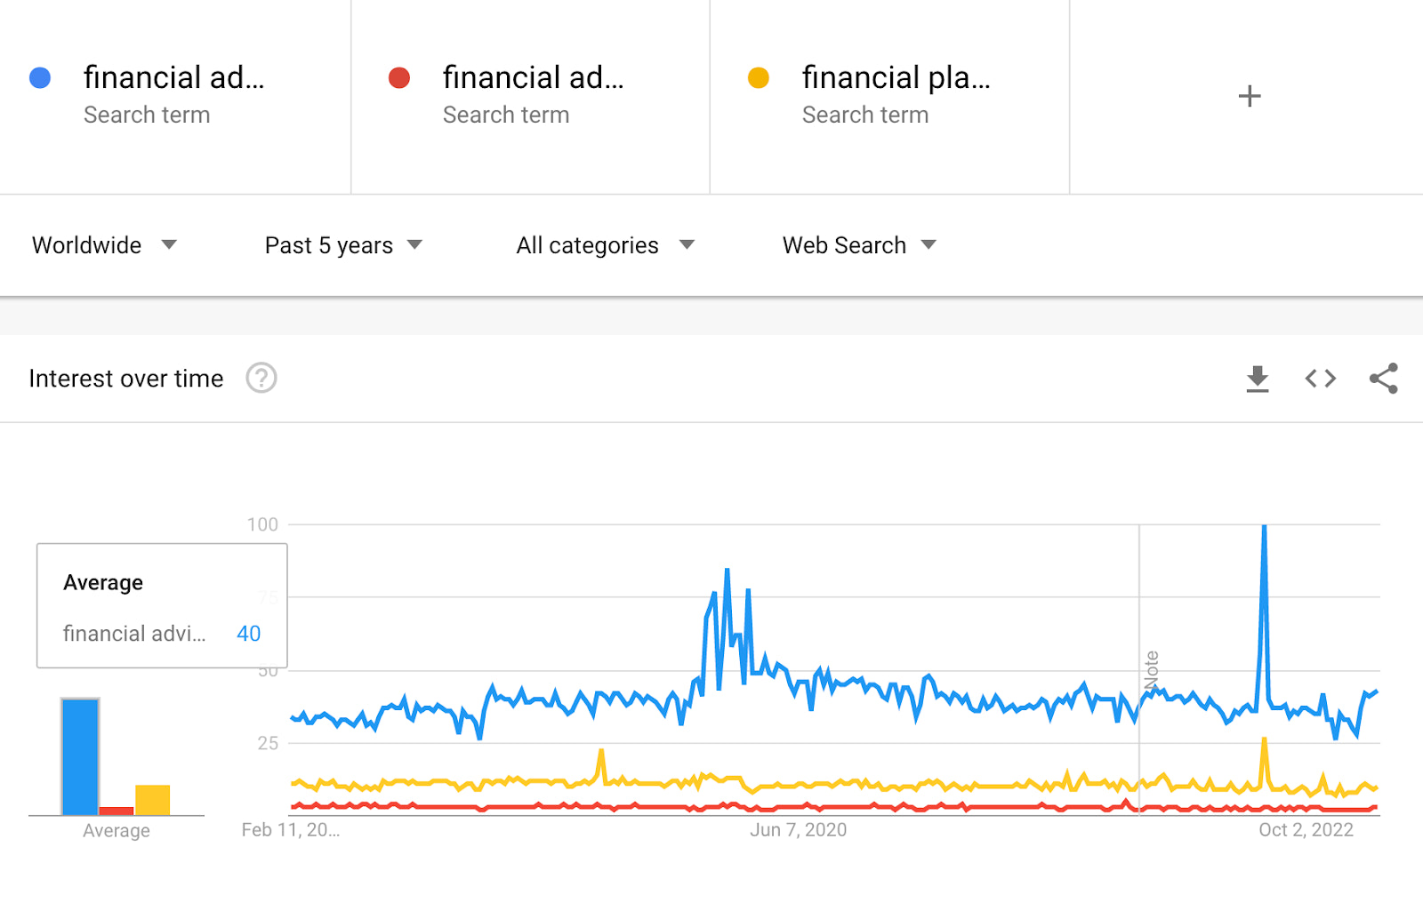Open the Worldwide region dropdown
The width and height of the screenshot is (1423, 903).
coord(104,245)
